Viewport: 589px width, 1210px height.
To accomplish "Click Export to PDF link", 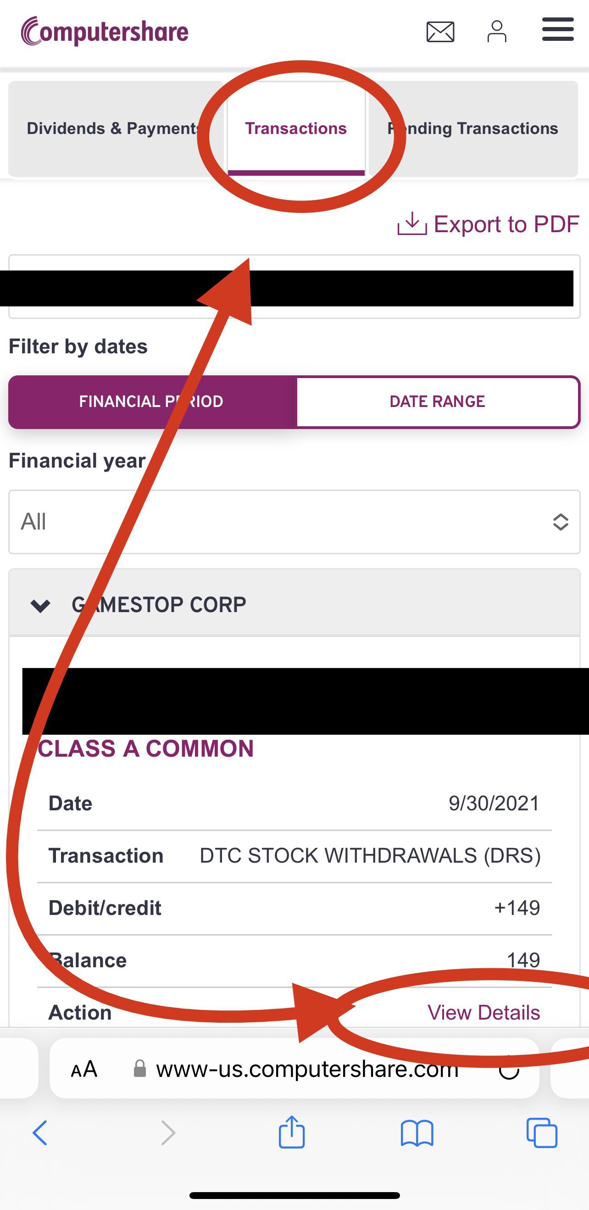I will click(x=489, y=224).
